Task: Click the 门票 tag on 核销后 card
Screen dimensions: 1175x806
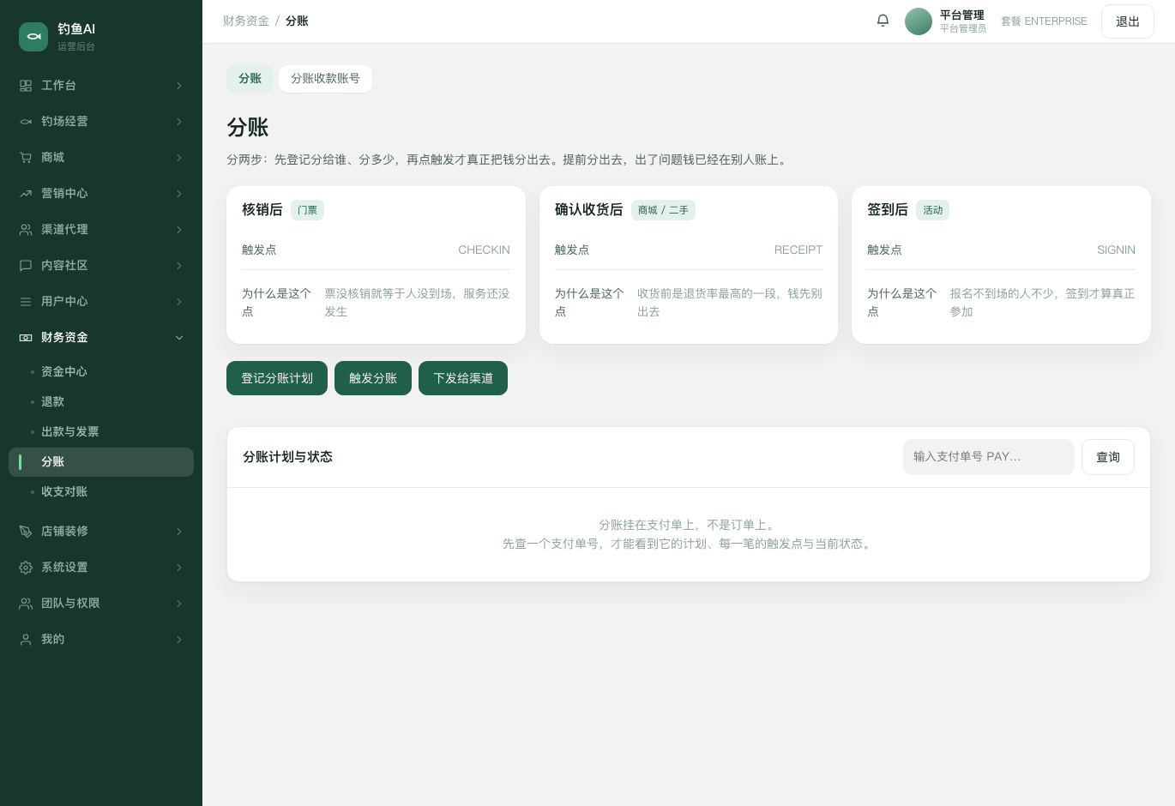Action: point(307,210)
